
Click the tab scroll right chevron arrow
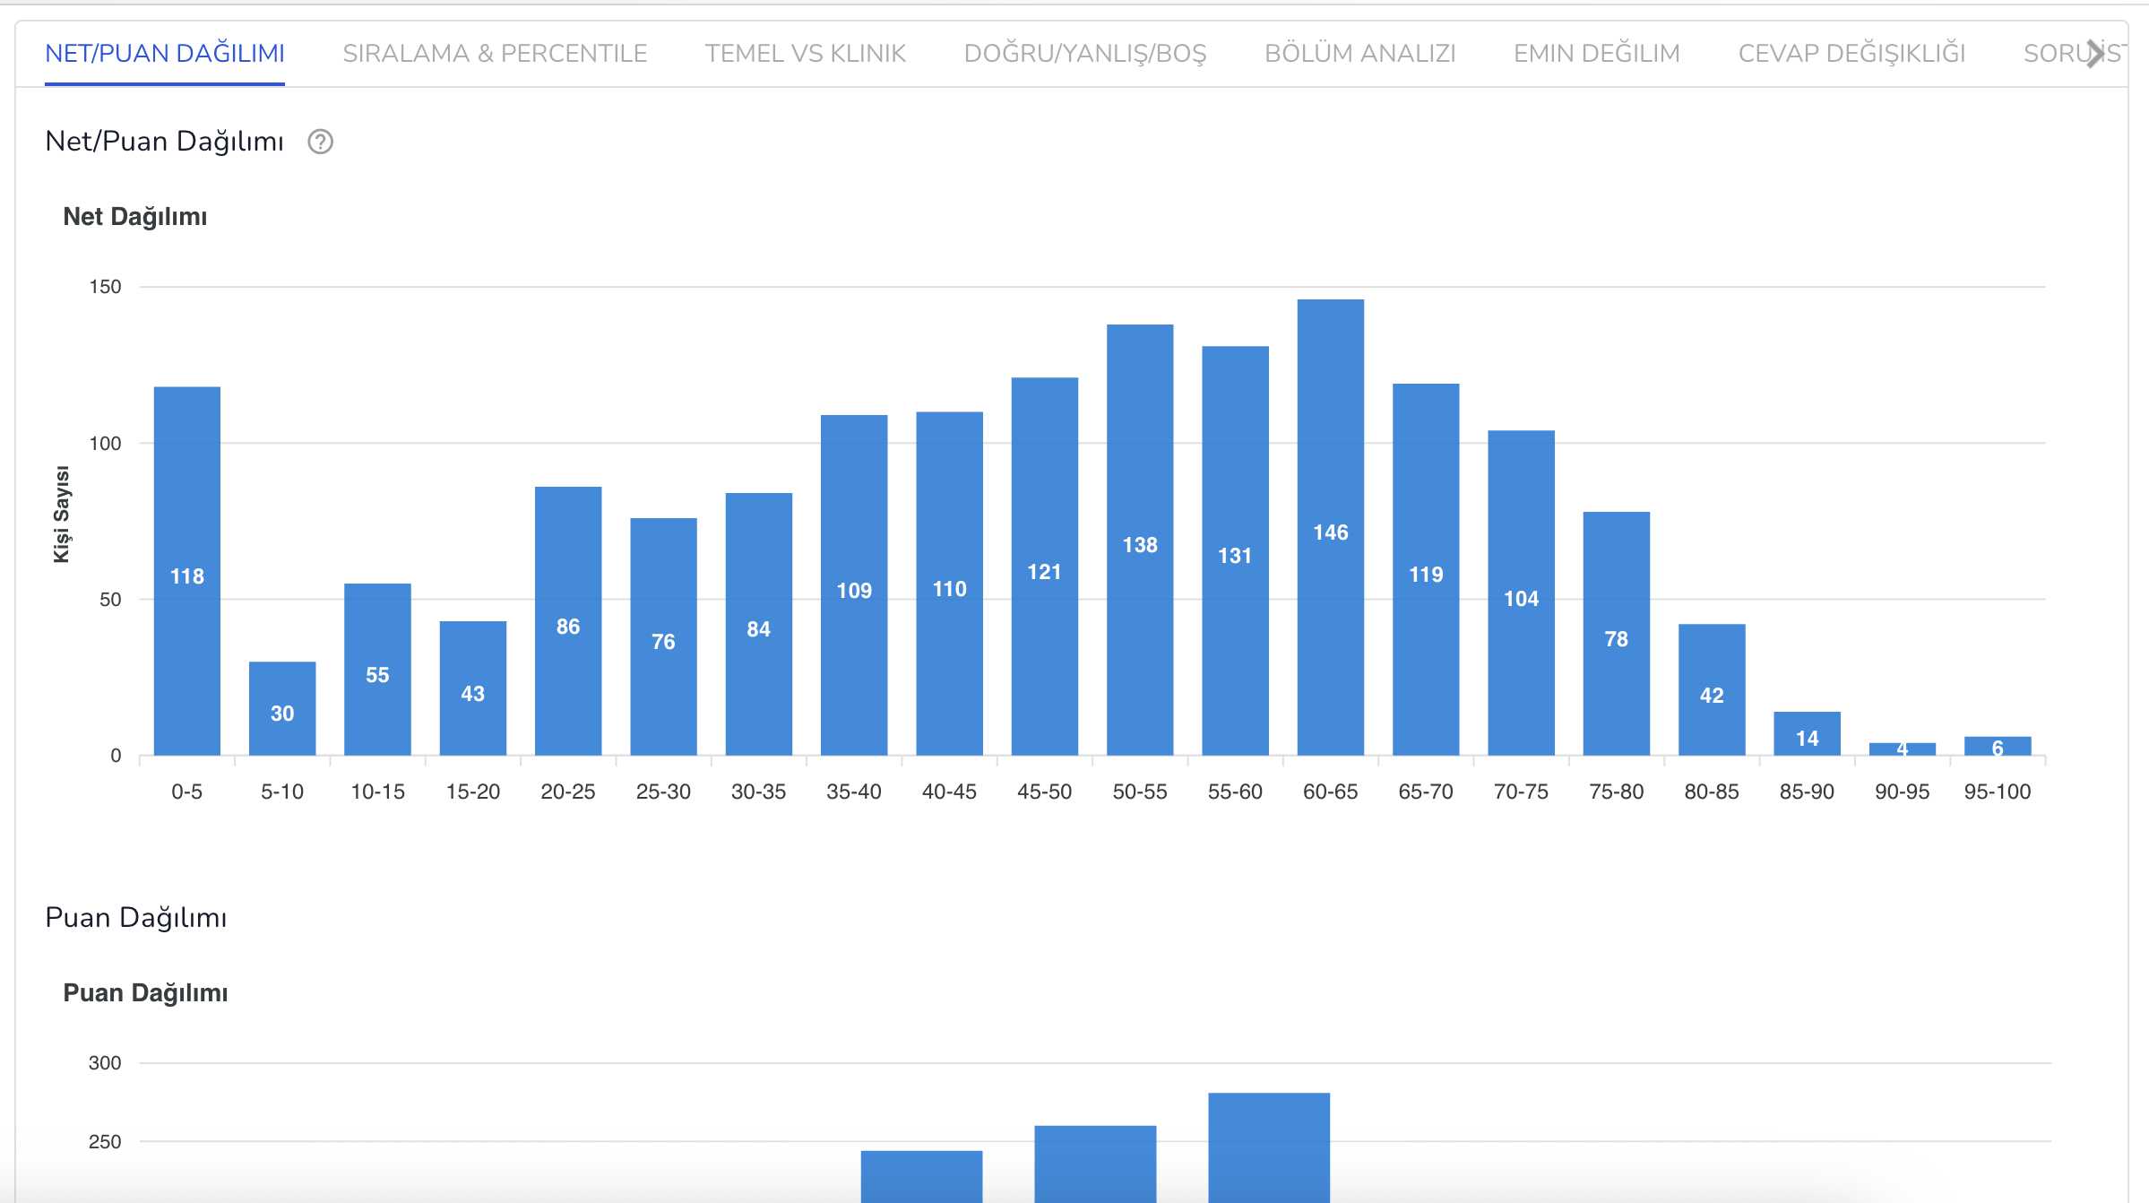click(2095, 53)
